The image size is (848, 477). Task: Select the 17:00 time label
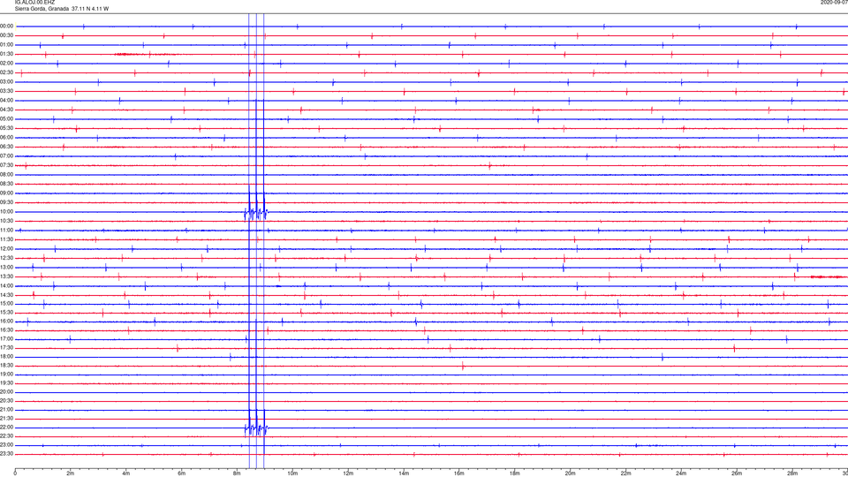(x=7, y=339)
